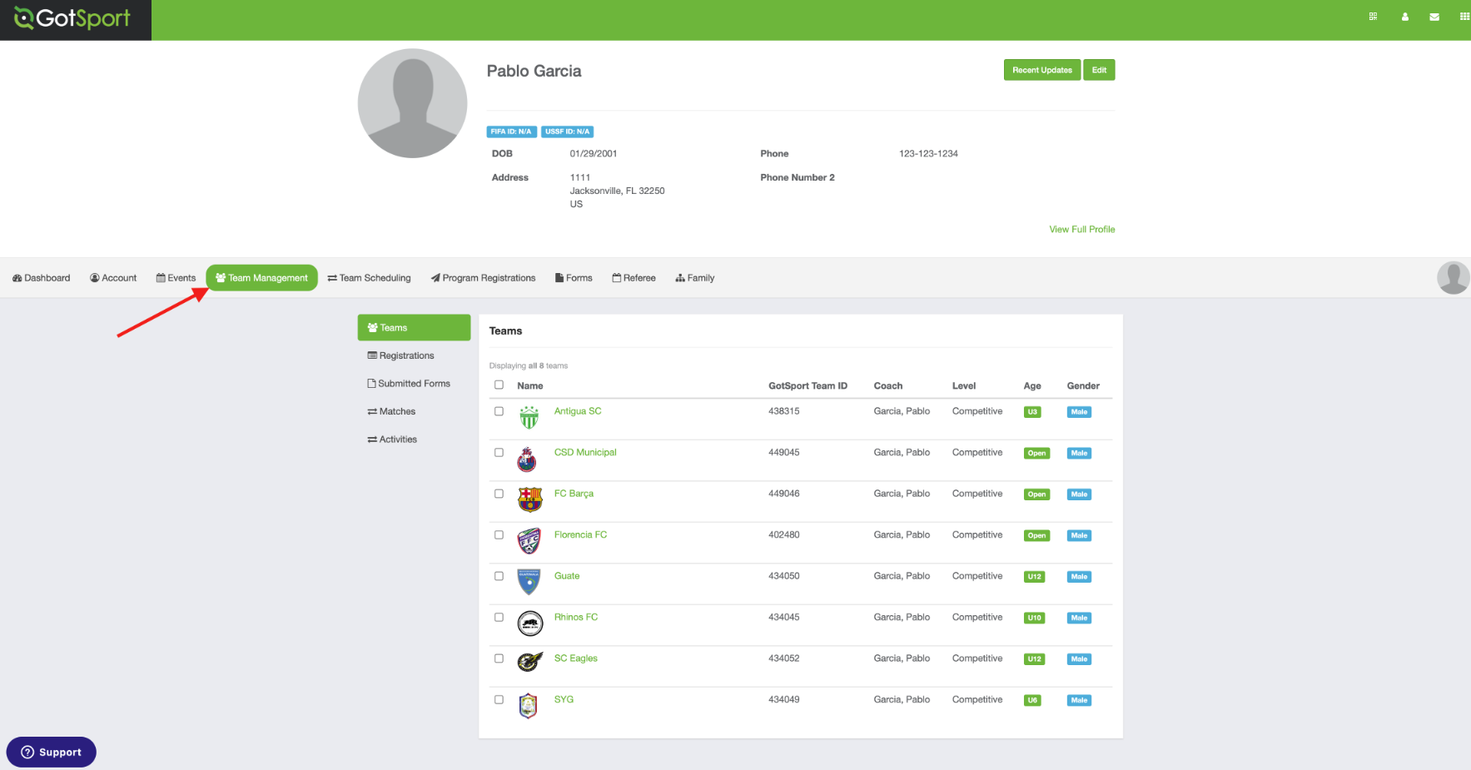Click the user profile icon in top bar
Screen dimensions: 1471x770
point(1405,17)
